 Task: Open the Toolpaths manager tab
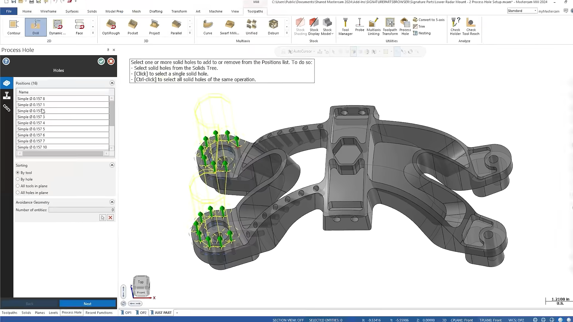click(10, 312)
